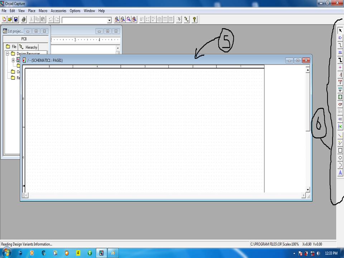Click the schematic horizontal scrollbar left arrow
Screen dimensions: 344x258
(26, 195)
